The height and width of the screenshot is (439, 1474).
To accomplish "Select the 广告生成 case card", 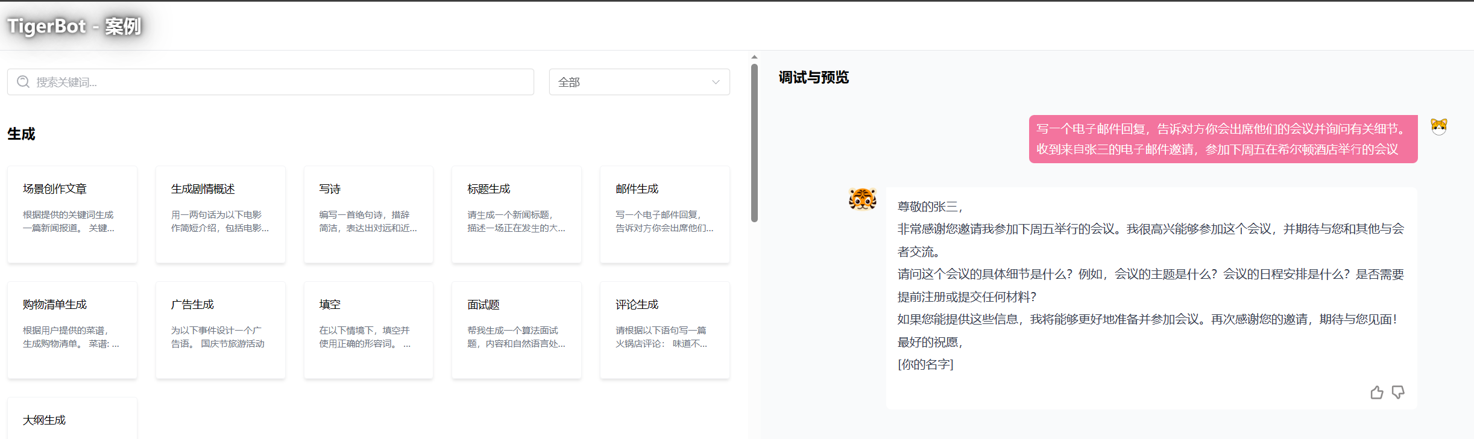I will (x=221, y=330).
